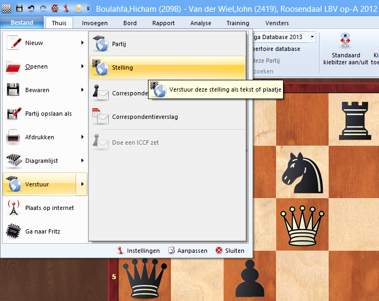Switch to the Bord tab
Image resolution: width=379 pixels, height=301 pixels.
[130, 23]
